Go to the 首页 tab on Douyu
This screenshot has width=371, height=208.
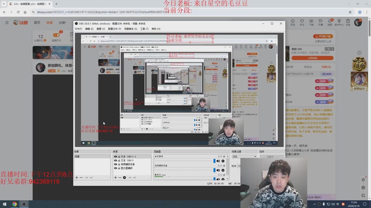coord(37,22)
